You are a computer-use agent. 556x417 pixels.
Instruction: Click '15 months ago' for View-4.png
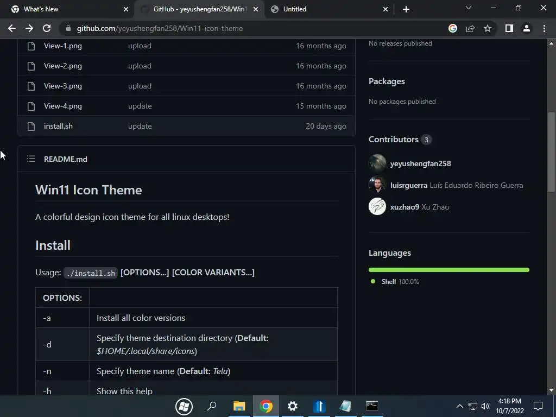[x=321, y=106]
